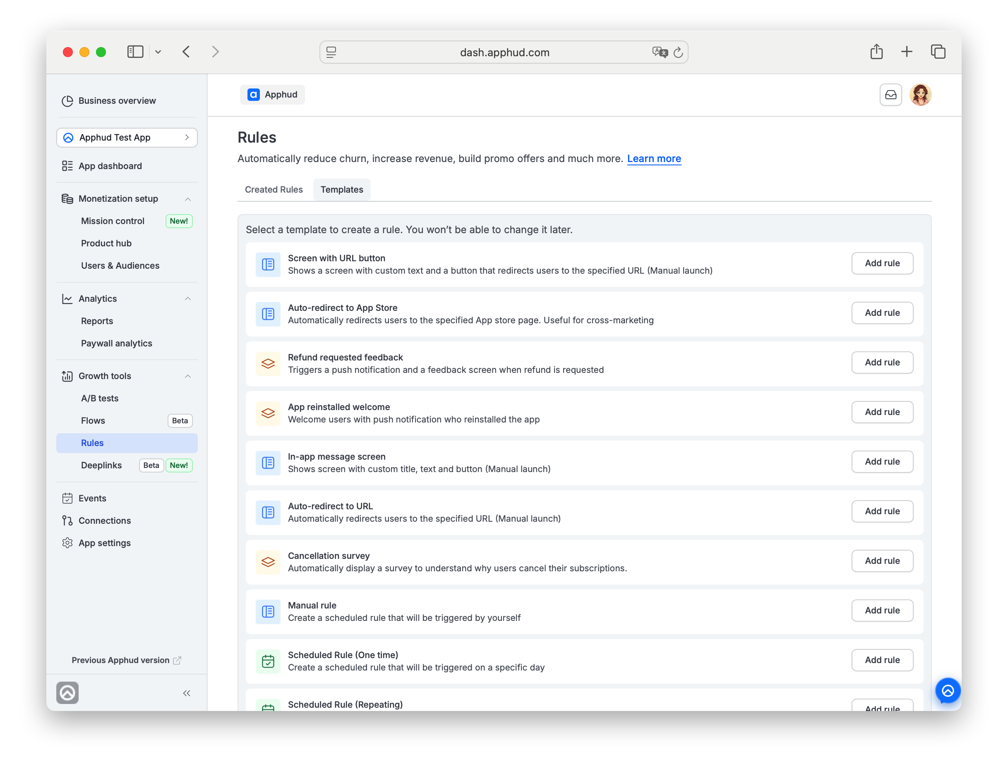1008x773 pixels.
Task: Open A/B tests
Action: 127,398
